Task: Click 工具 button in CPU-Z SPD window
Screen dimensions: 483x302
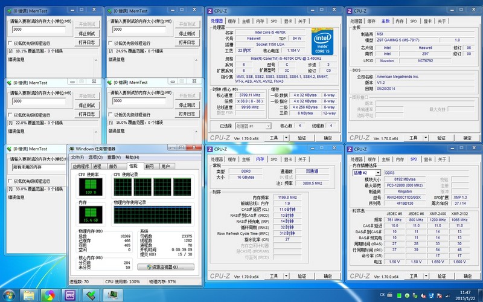Action: 414,276
